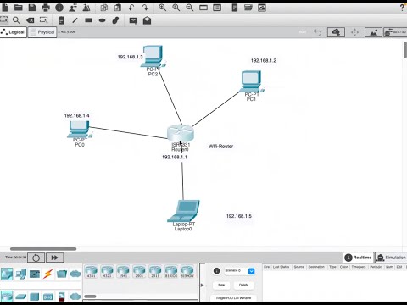Pick the 4331 router from device list

[x=91, y=272]
